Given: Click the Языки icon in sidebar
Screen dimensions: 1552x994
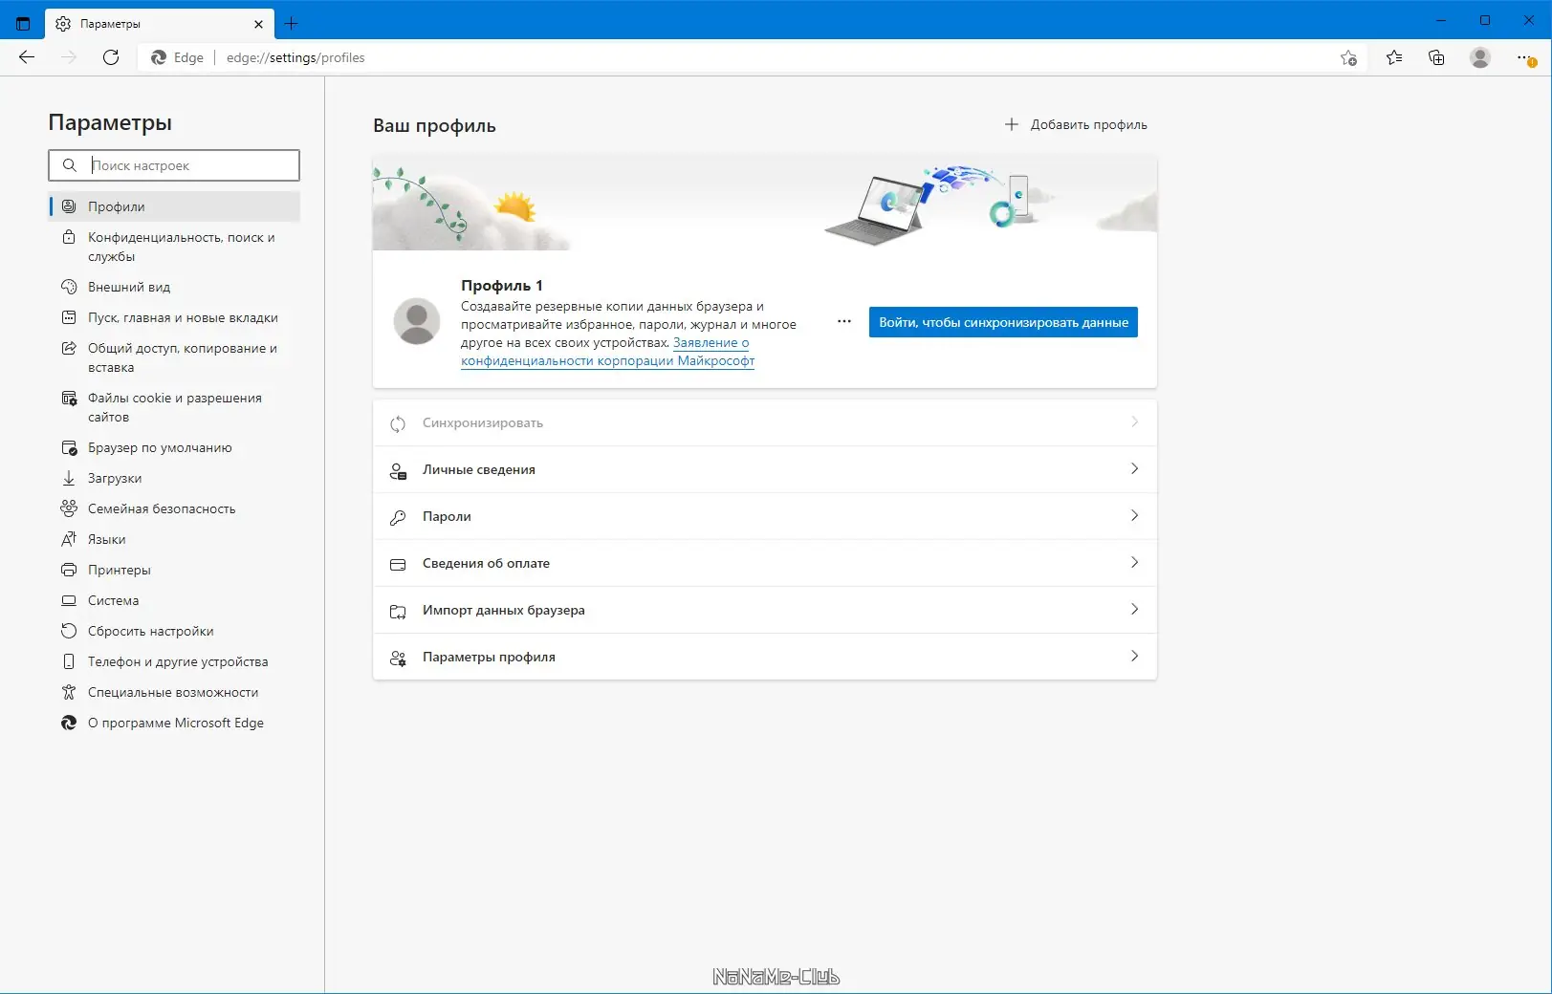Looking at the screenshot, I should [x=69, y=539].
